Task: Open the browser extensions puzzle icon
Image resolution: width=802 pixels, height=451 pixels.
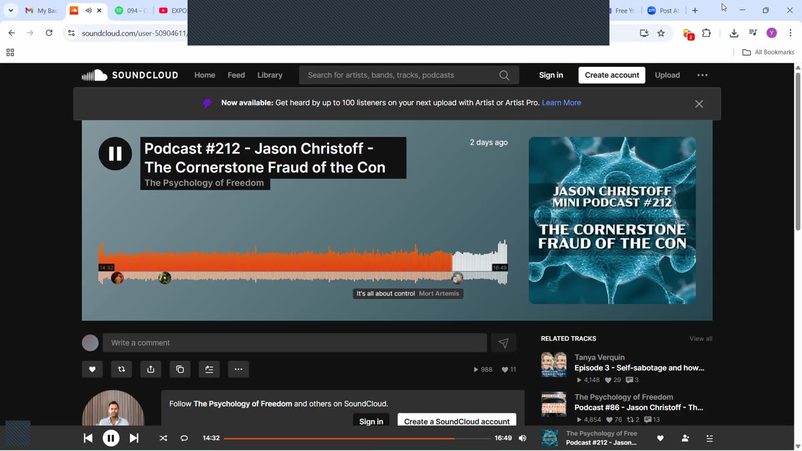Action: point(707,33)
